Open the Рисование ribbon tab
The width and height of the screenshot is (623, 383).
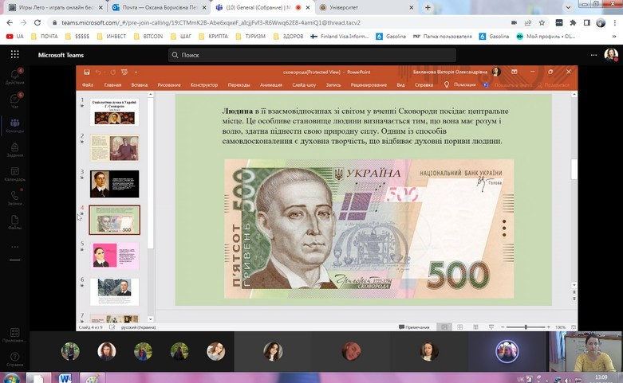pos(169,85)
